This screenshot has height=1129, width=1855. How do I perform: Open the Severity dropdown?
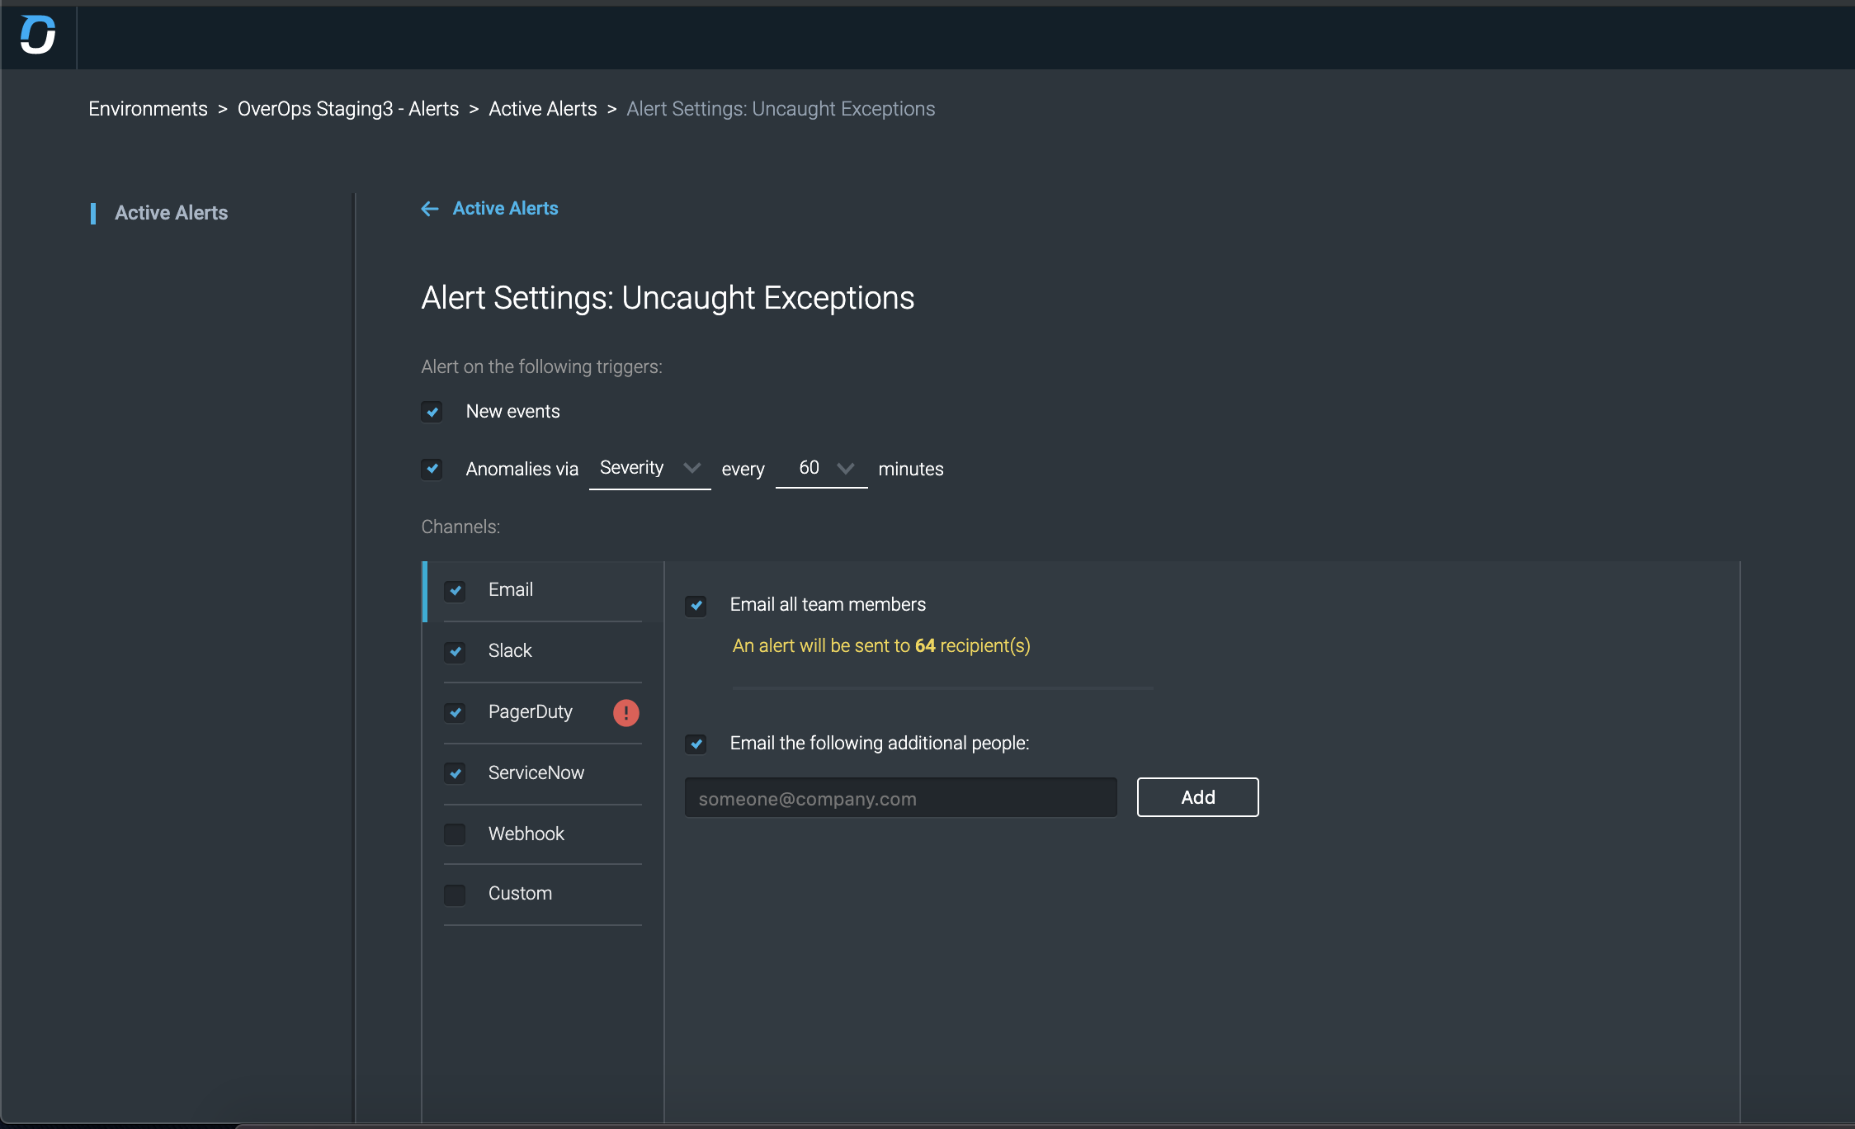(649, 468)
